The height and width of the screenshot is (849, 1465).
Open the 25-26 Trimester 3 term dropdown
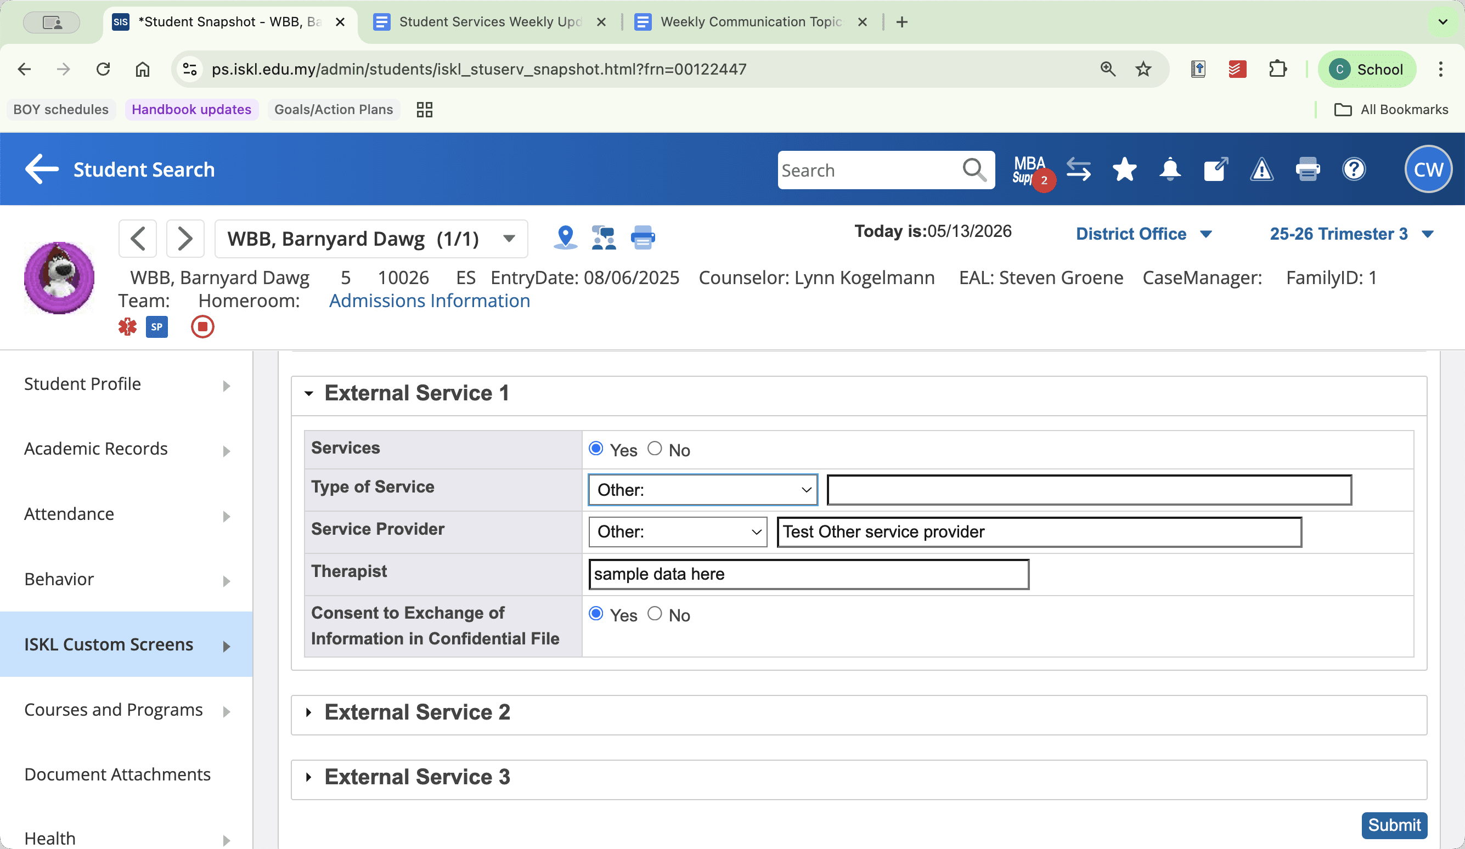[x=1351, y=234]
